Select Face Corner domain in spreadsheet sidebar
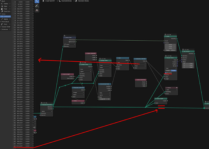Screen dimensions: 209x149 [x=5, y=11]
